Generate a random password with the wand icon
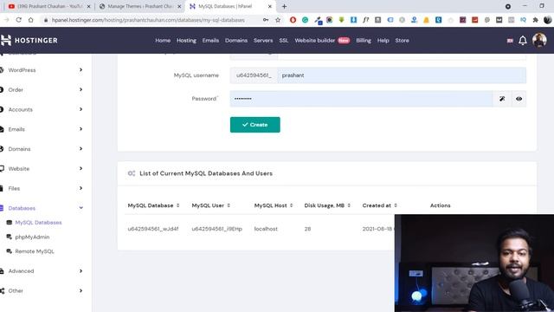This screenshot has height=312, width=554. tap(502, 99)
